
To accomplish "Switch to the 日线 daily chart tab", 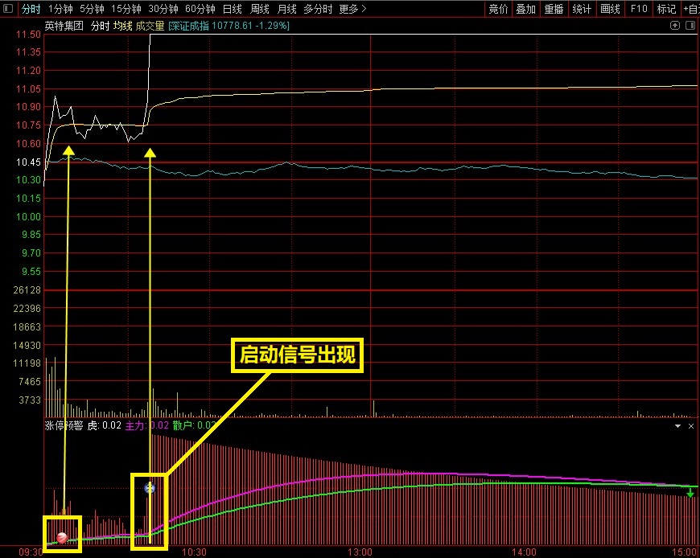I will [232, 9].
